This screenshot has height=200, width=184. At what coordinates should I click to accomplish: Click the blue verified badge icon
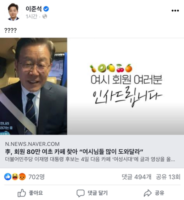point(46,9)
